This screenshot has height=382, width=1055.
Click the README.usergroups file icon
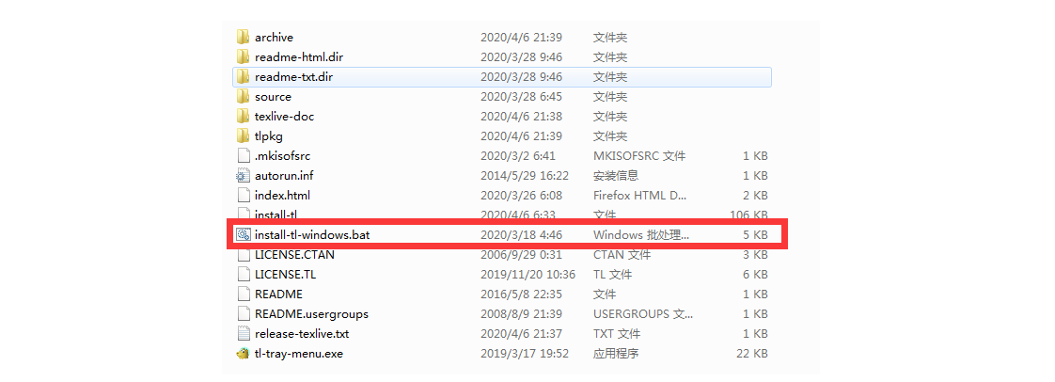coord(243,314)
